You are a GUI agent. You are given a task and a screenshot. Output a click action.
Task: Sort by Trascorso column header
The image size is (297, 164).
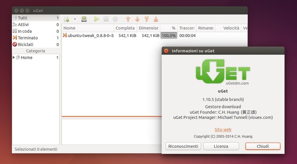click(x=187, y=28)
